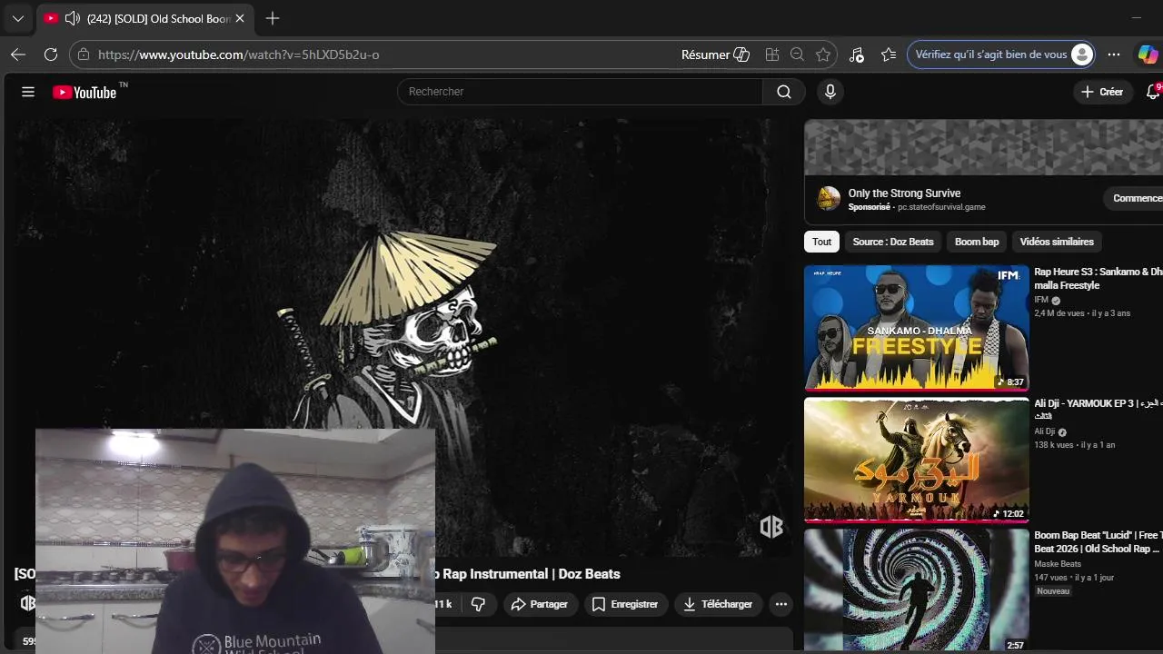This screenshot has width=1163, height=654.
Task: Close the Old School Boom Bap tab
Action: coord(240,18)
